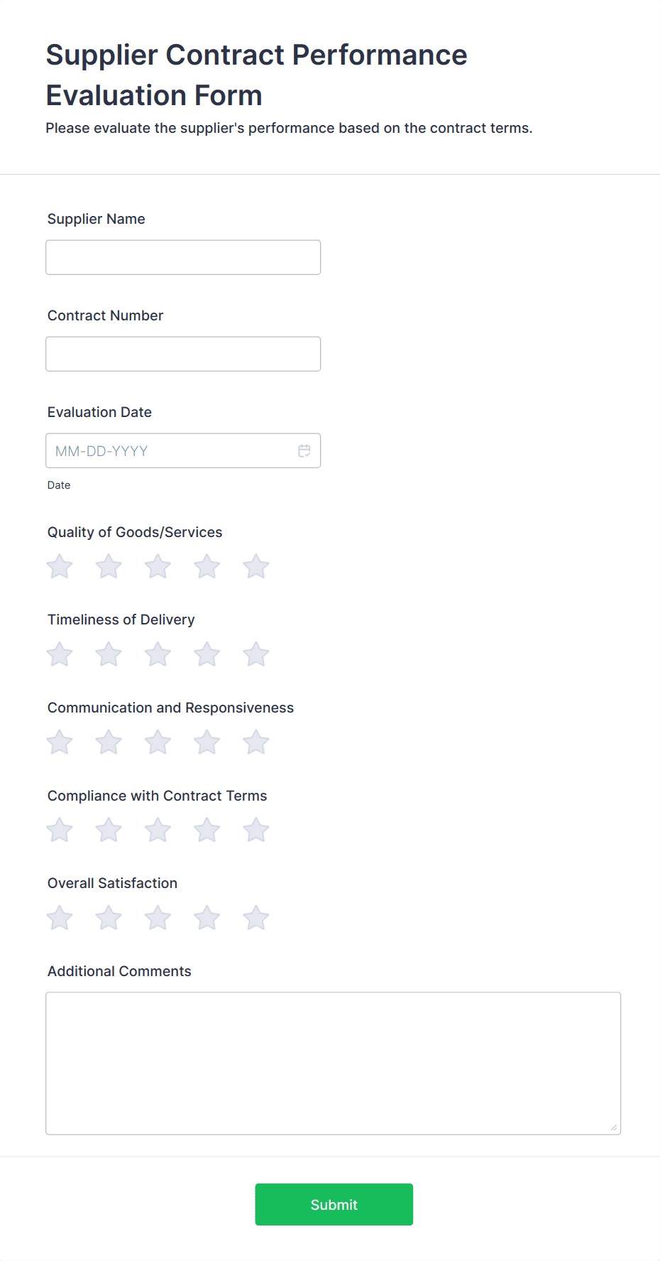Select the MM-DD-YYYY date input

coord(170,450)
